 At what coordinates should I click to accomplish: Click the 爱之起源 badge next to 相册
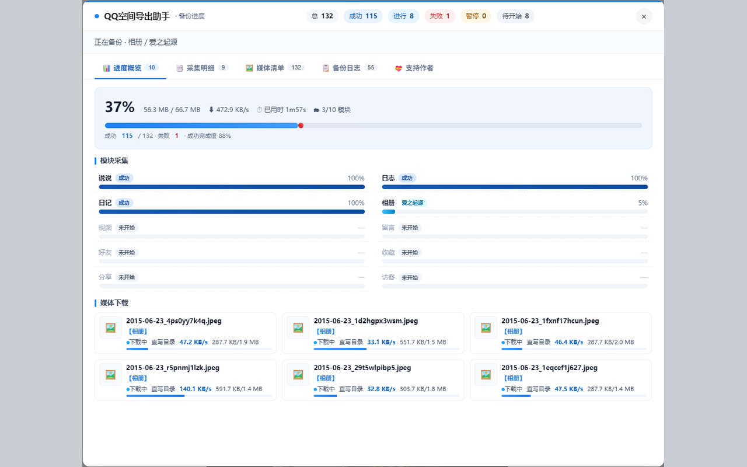tap(413, 203)
